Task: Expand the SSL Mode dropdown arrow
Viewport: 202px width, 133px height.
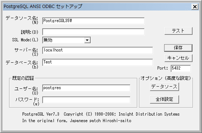Action: pos(87,40)
